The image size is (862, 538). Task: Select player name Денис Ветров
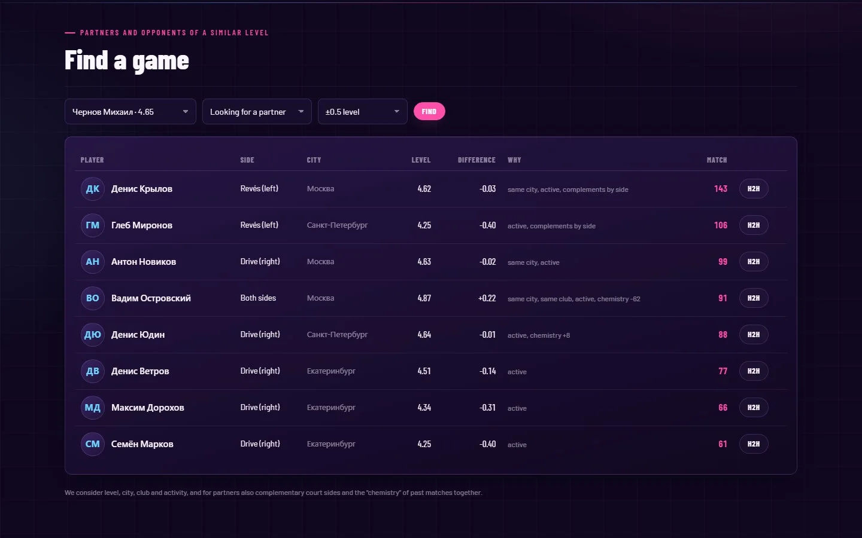[x=140, y=371]
